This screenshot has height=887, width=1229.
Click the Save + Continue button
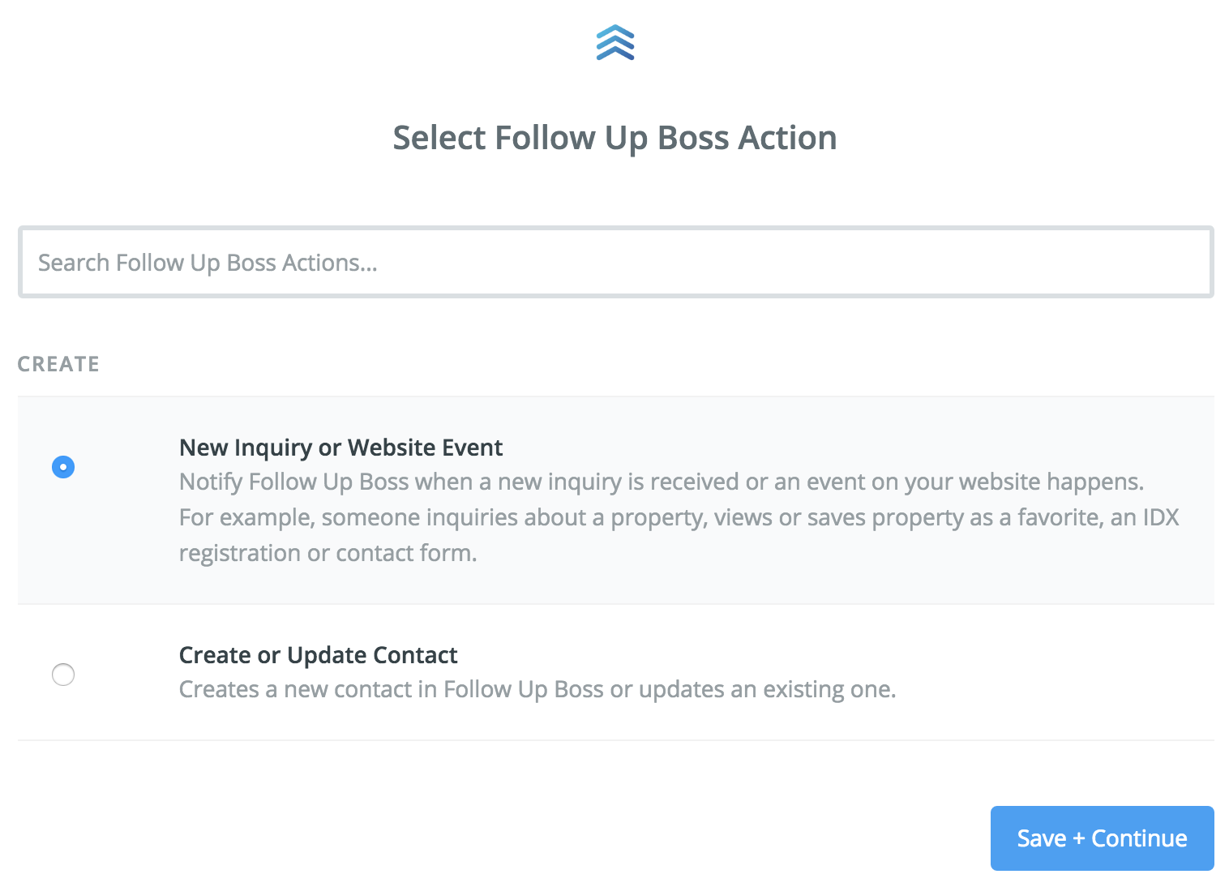point(1103,838)
